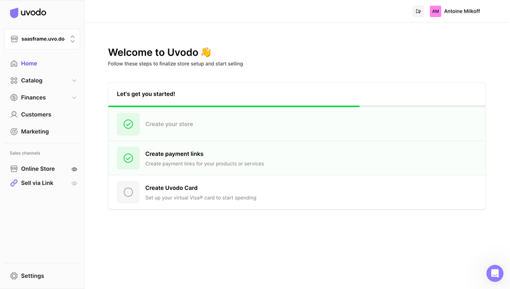Click 'Set up your virtual Visa® card' text
This screenshot has width=510, height=289.
(201, 197)
